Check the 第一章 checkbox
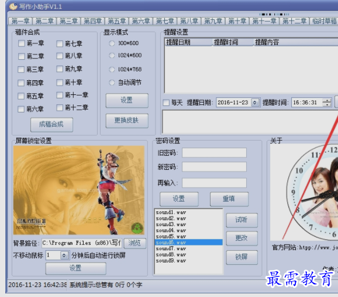The image size is (338, 297). tap(21, 43)
